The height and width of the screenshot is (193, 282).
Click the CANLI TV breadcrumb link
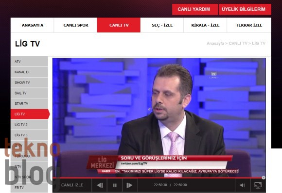238,43
